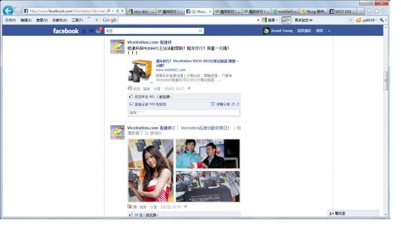Image resolution: width=401 pixels, height=233 pixels.
Task: Click the photo album icon under photos
Action: 130,207
